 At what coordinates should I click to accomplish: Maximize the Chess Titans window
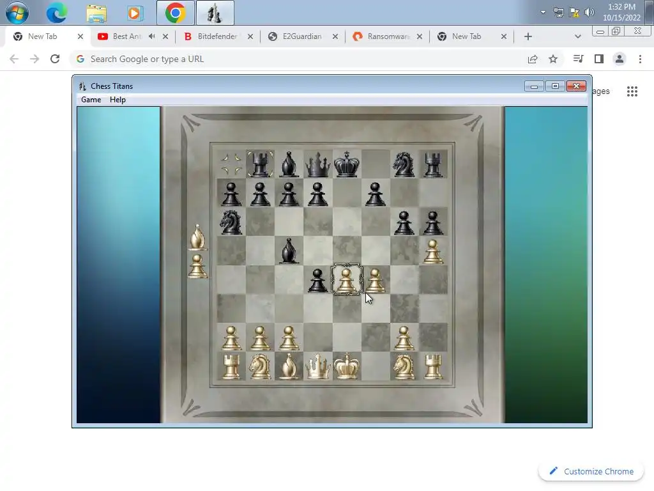(555, 86)
